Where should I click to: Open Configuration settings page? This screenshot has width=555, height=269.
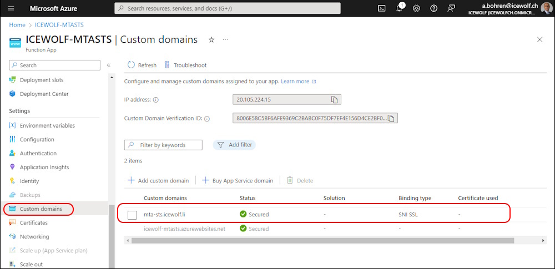37,139
